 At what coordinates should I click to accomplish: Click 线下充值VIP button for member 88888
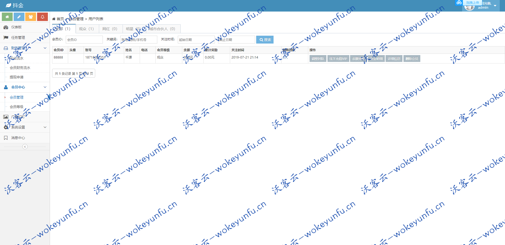pyautogui.click(x=338, y=58)
